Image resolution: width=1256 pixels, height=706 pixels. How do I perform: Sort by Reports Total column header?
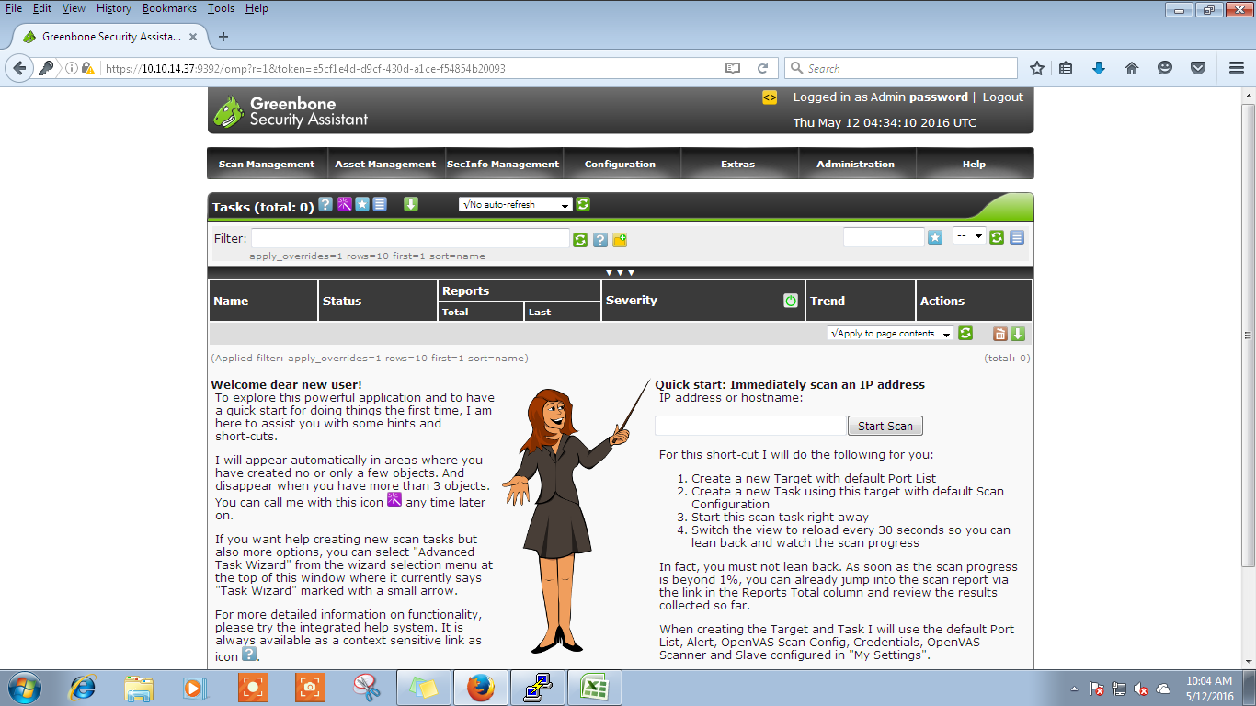click(x=455, y=312)
